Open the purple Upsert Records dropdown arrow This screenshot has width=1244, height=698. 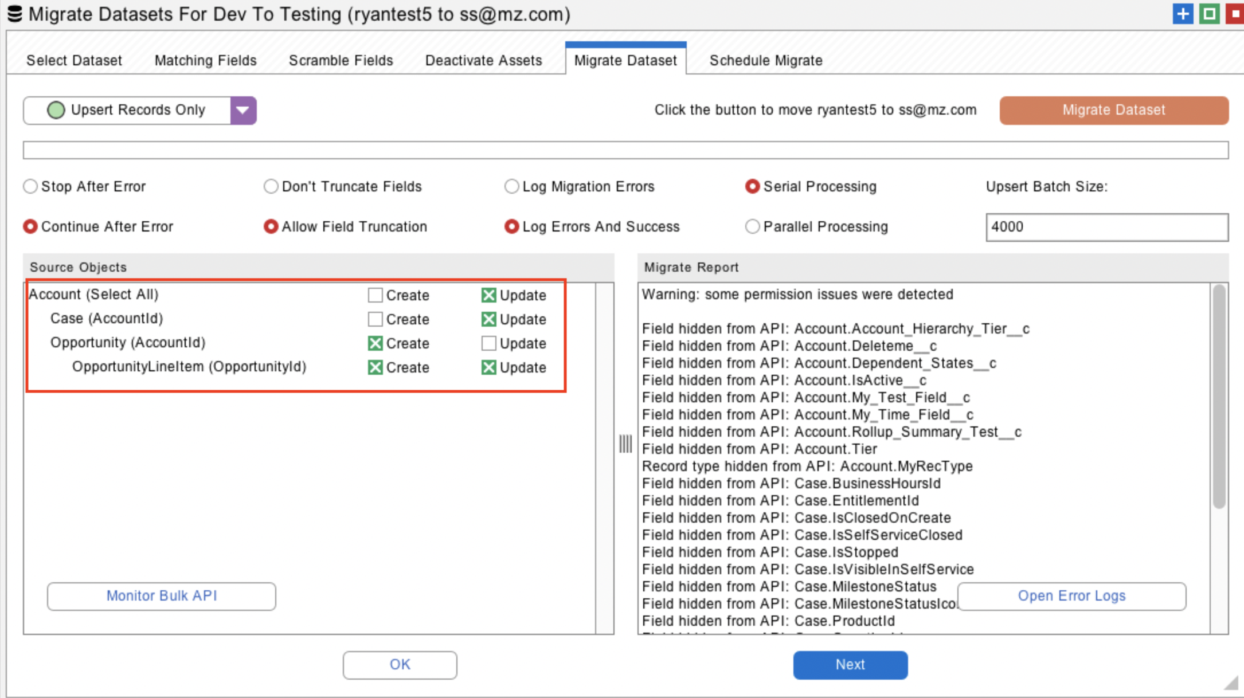coord(243,110)
